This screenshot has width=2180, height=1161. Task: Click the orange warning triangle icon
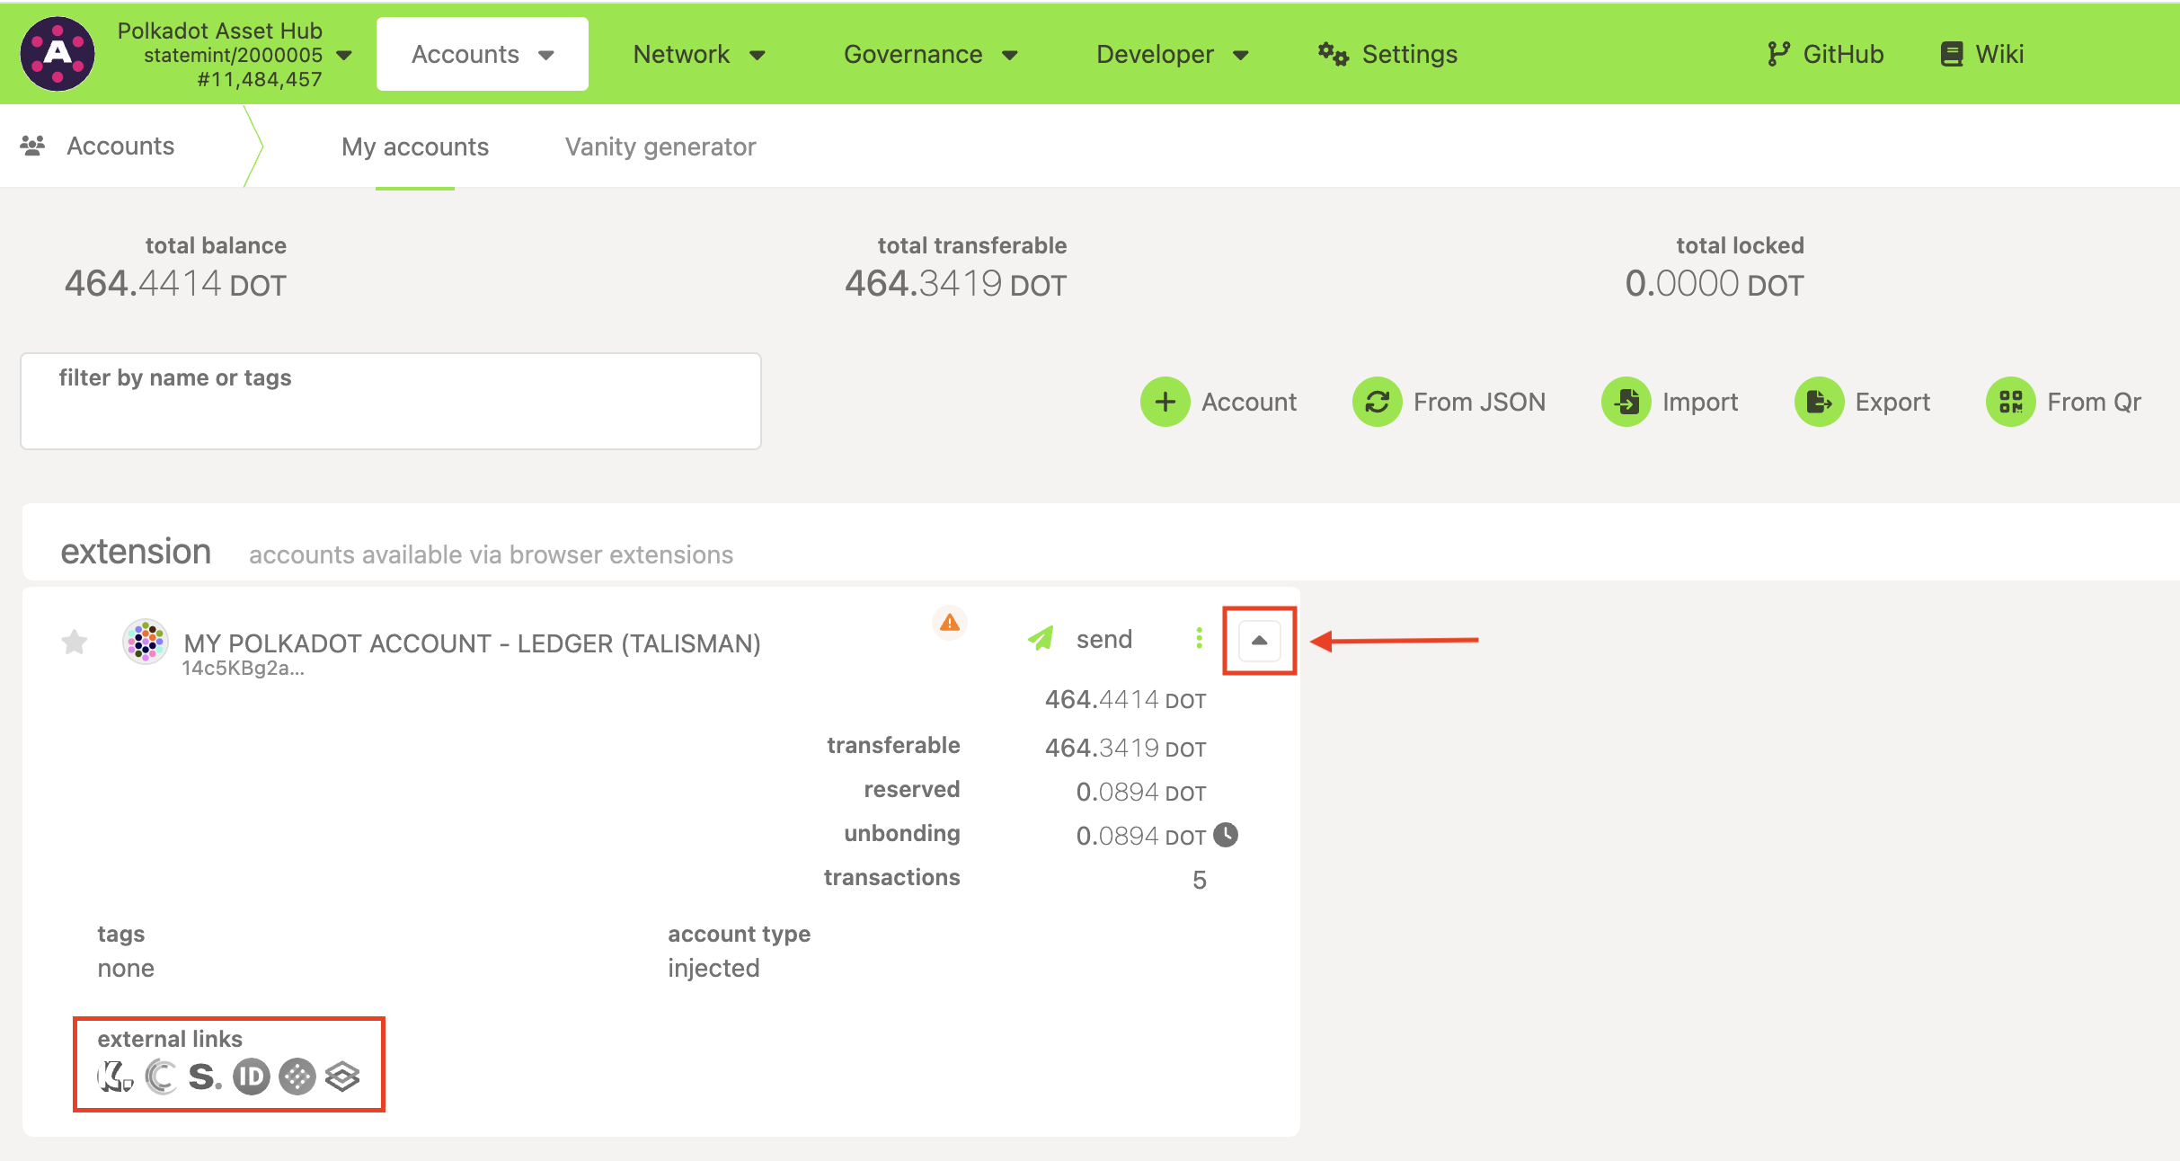(x=949, y=622)
